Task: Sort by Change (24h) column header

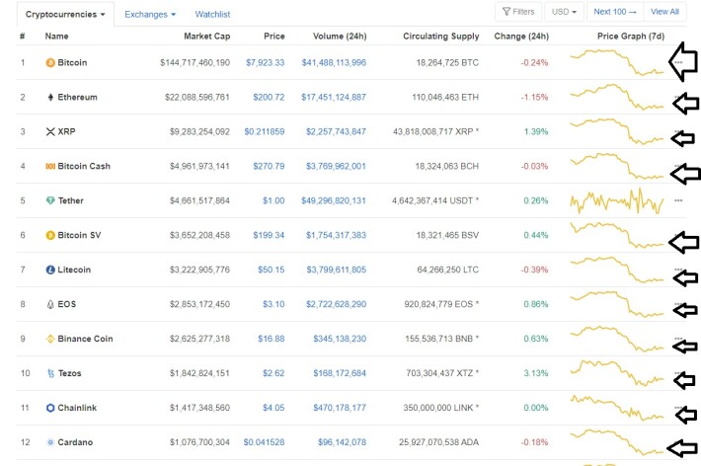Action: (521, 37)
